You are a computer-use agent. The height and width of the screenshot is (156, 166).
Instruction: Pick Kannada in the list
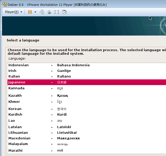coord(87,88)
